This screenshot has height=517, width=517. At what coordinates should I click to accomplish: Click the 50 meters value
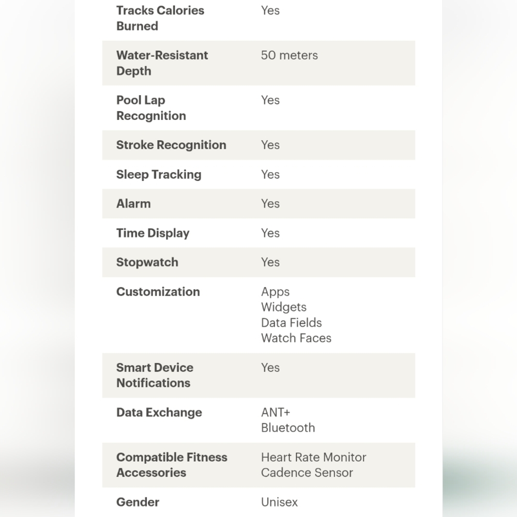(x=289, y=55)
